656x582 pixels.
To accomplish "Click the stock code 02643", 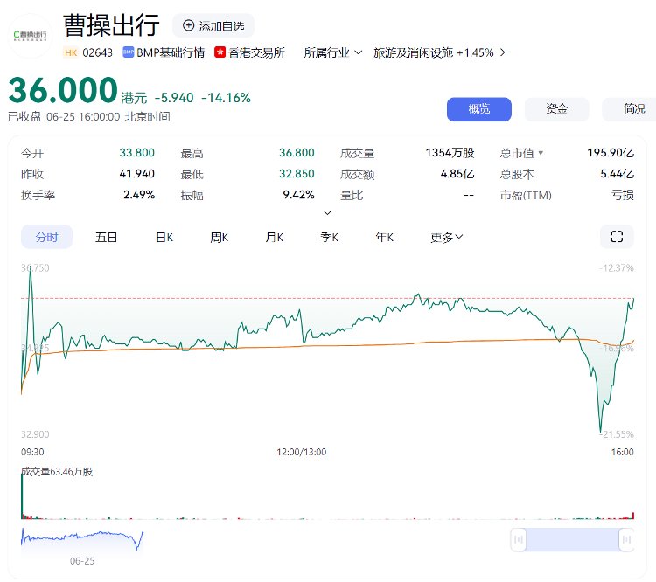I will pos(97,52).
